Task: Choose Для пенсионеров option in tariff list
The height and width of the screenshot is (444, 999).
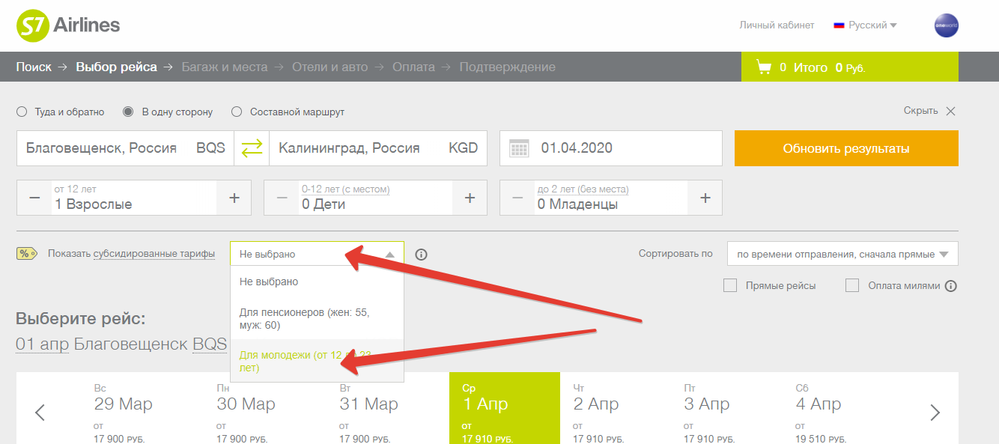Action: [304, 318]
